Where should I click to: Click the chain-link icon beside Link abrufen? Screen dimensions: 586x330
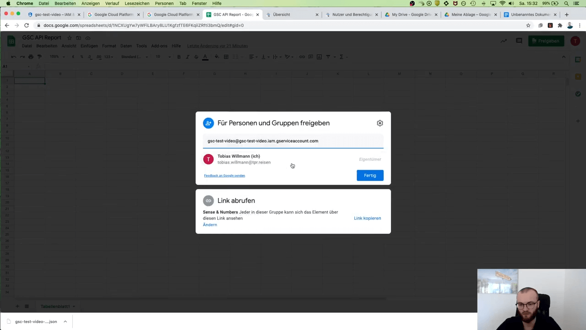208,201
